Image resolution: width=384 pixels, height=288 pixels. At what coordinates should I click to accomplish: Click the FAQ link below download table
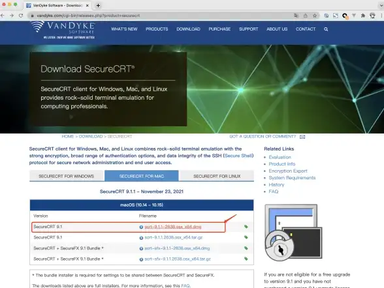pos(185,285)
